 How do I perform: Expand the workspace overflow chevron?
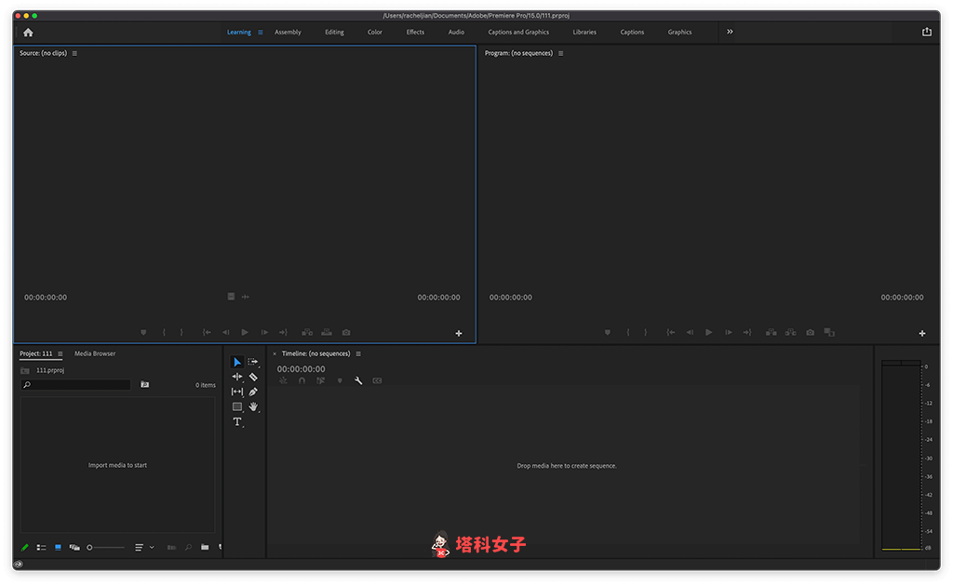tap(729, 32)
